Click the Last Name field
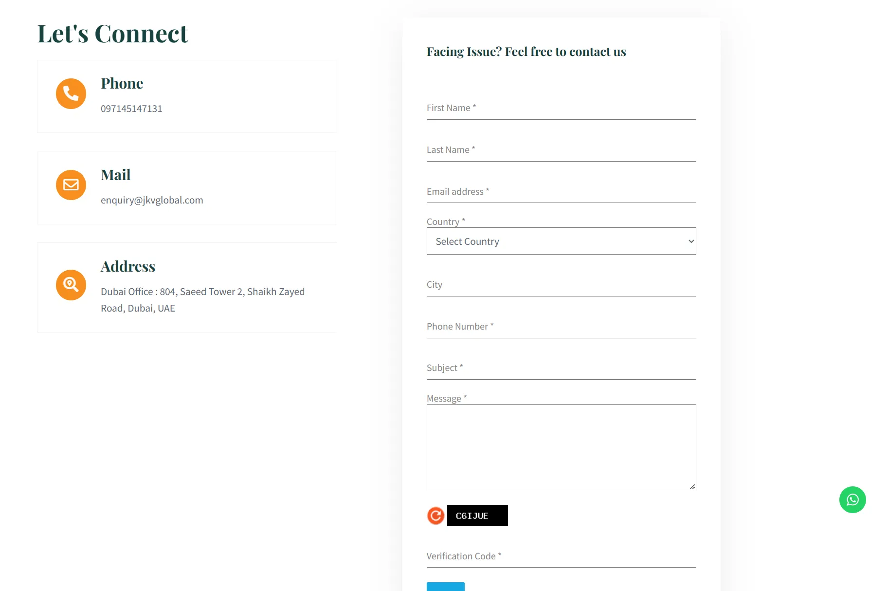 pyautogui.click(x=561, y=150)
